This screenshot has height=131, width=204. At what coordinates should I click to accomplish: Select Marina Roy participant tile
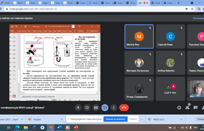[x=139, y=36]
